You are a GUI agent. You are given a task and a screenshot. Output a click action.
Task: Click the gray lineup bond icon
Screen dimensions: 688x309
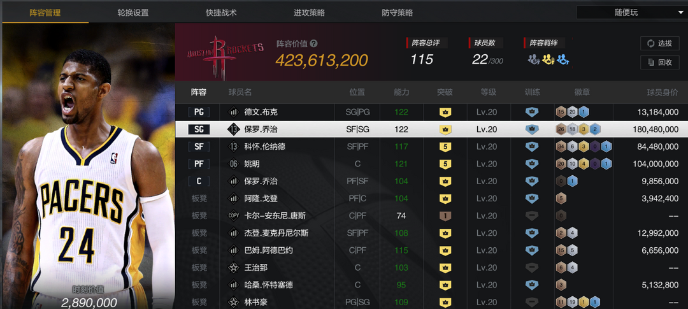(x=534, y=59)
